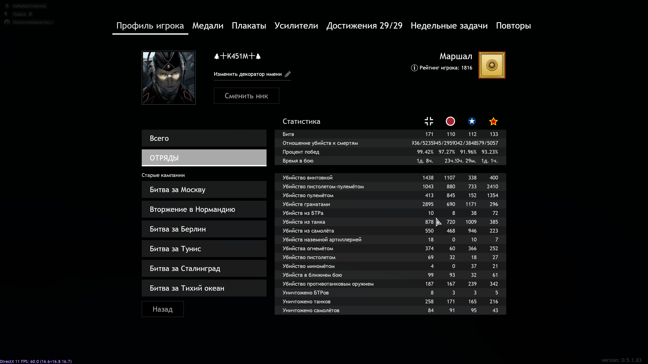Select the Битва за Москву campaign
This screenshot has height=364, width=648.
204,190
